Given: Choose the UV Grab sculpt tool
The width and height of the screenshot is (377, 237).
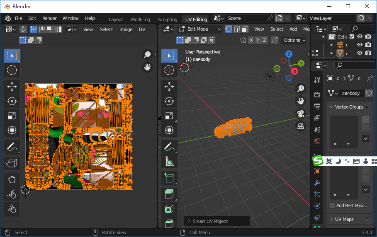Looking at the screenshot, I should [12, 179].
